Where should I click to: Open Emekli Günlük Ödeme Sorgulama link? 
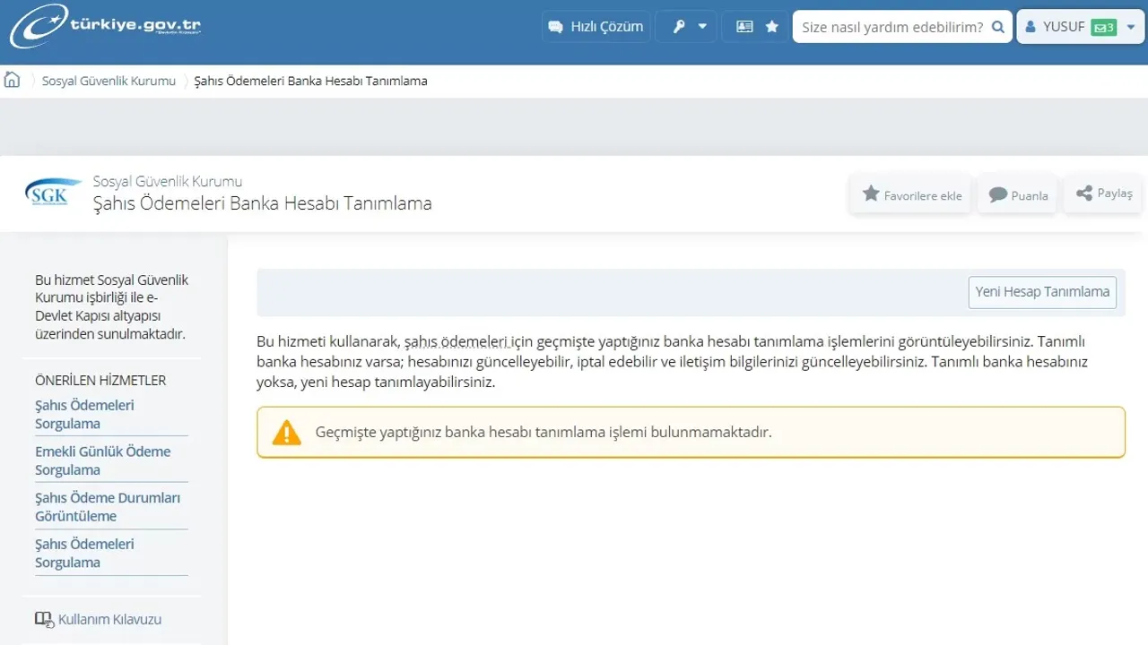pyautogui.click(x=102, y=460)
